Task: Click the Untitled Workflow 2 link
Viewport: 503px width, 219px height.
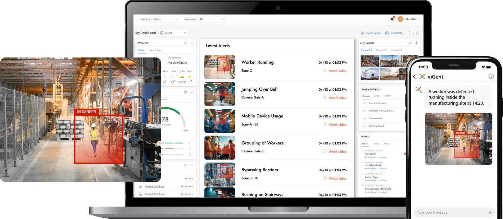Action: (x=155, y=186)
